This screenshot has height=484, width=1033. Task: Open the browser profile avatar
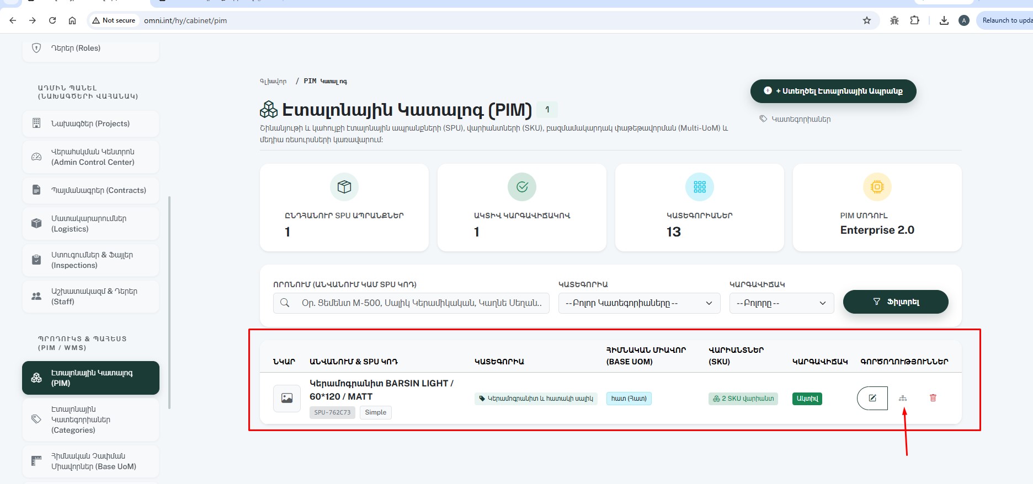(964, 20)
